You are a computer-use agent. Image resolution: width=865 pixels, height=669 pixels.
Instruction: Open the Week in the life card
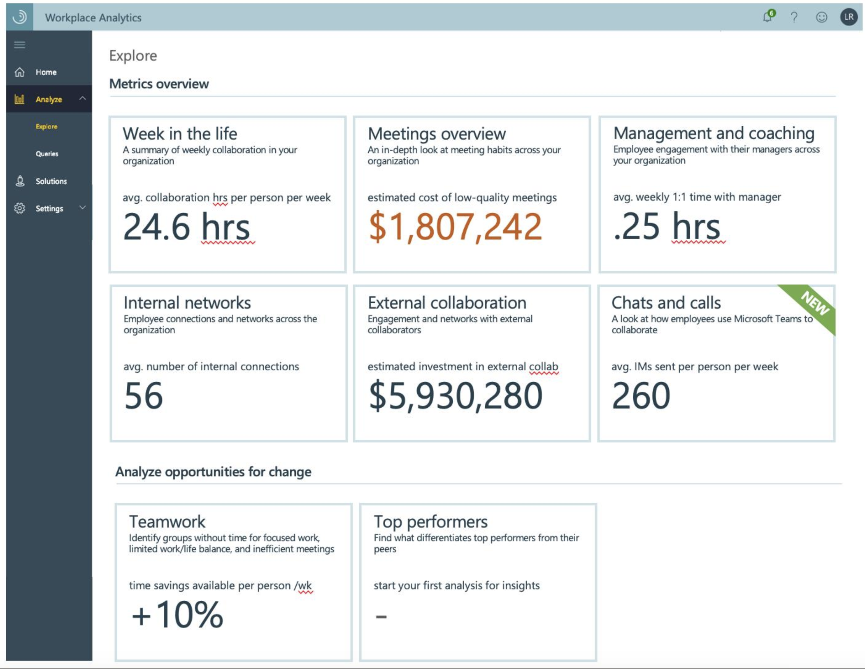[x=228, y=194]
